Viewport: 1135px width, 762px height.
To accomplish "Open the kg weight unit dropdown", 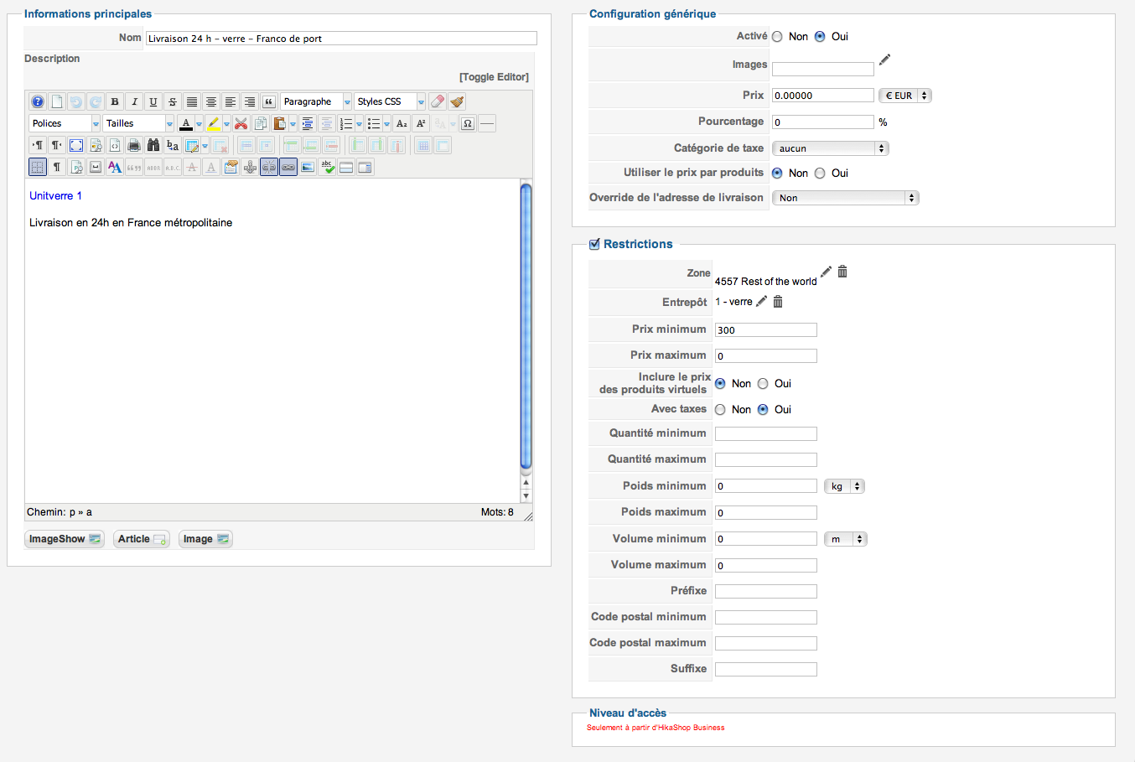I will (x=844, y=486).
